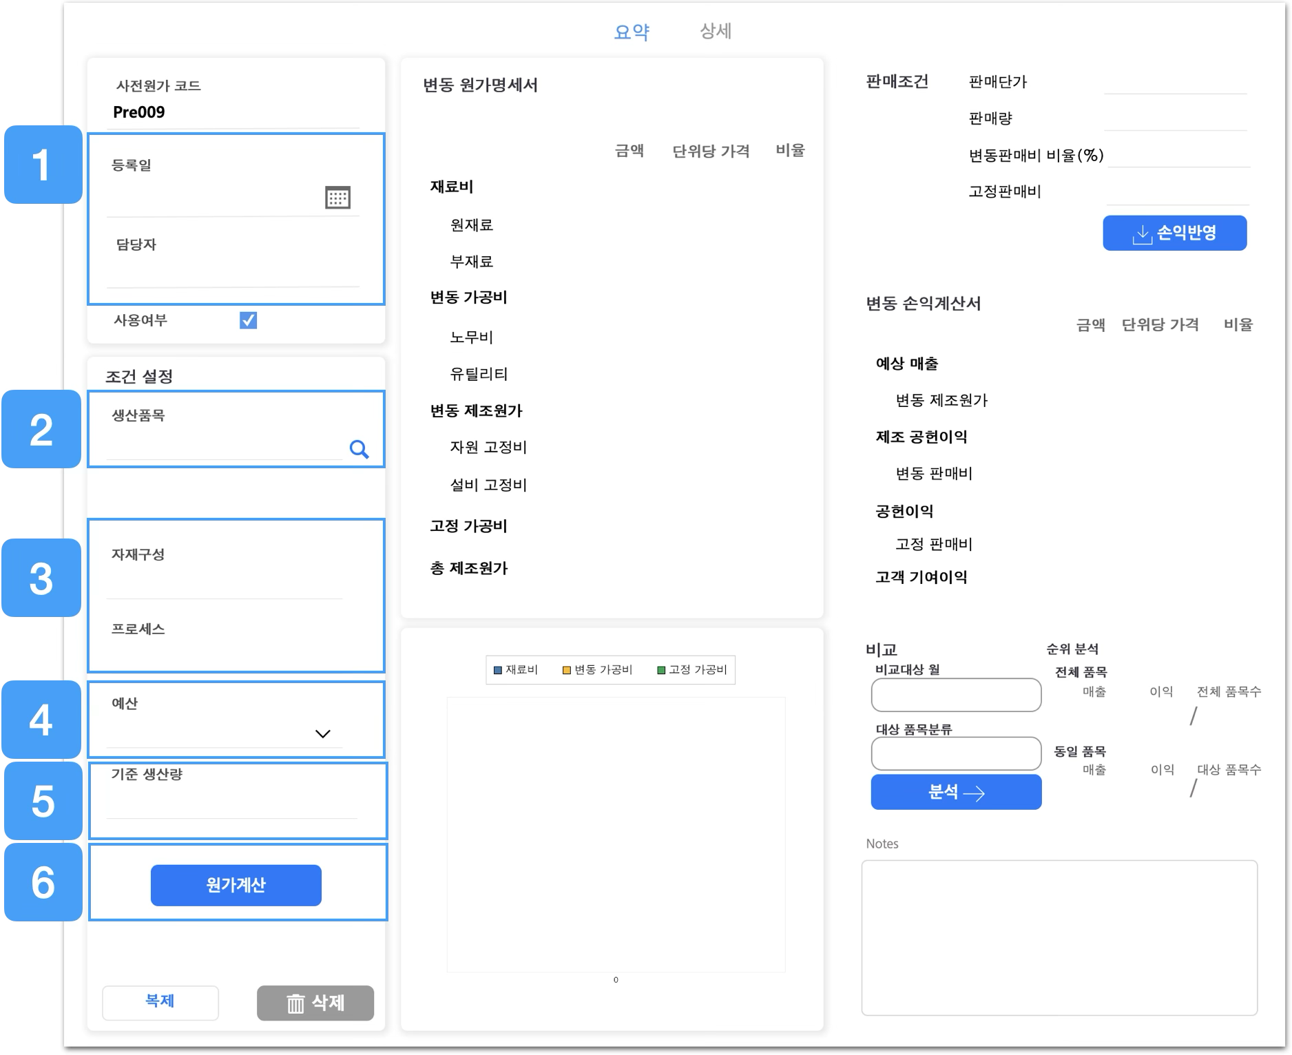Click the 공헌이익 row label
The image size is (1292, 1055).
pyautogui.click(x=904, y=511)
